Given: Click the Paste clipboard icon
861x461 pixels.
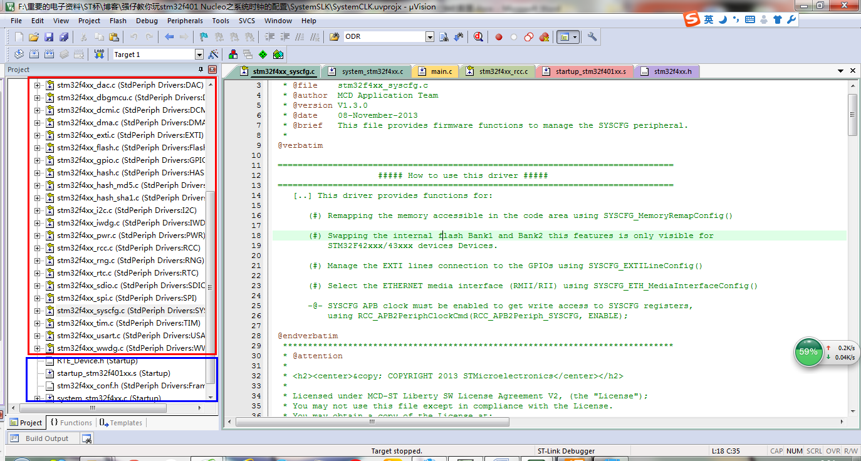Looking at the screenshot, I should pyautogui.click(x=113, y=37).
